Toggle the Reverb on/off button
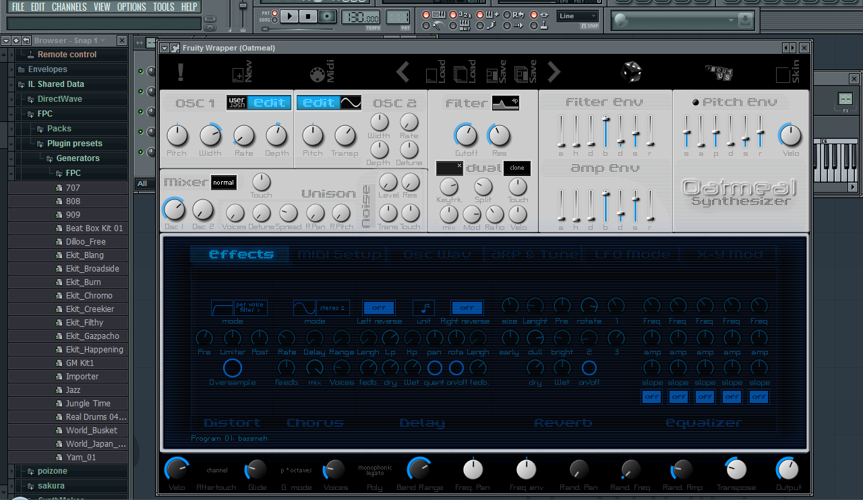This screenshot has height=500, width=863. (x=589, y=368)
